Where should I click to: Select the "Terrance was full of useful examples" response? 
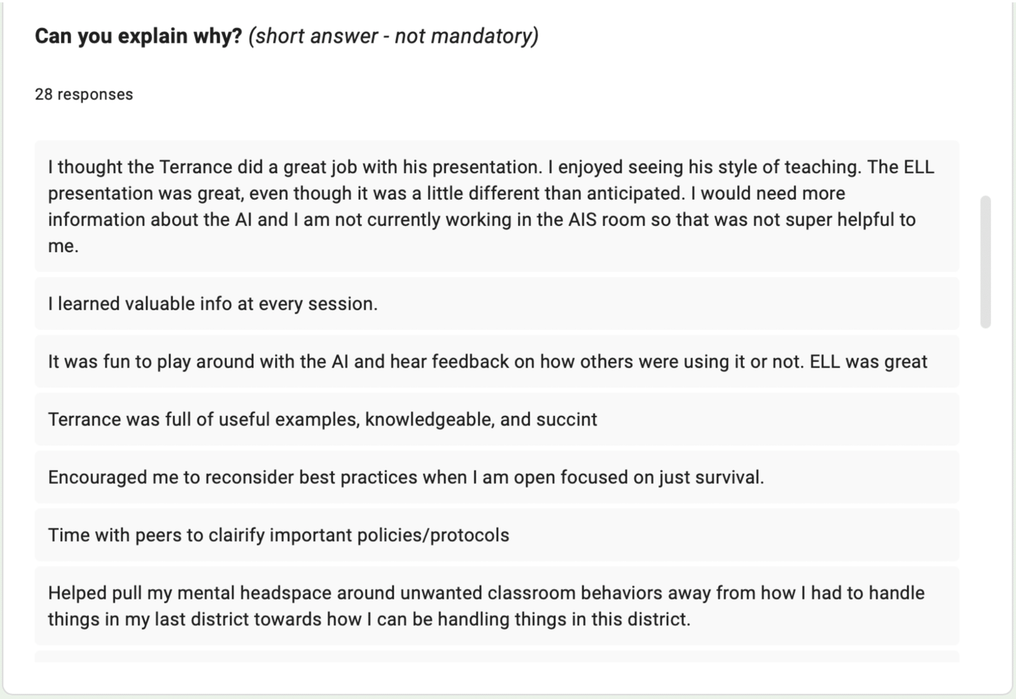pyautogui.click(x=322, y=420)
